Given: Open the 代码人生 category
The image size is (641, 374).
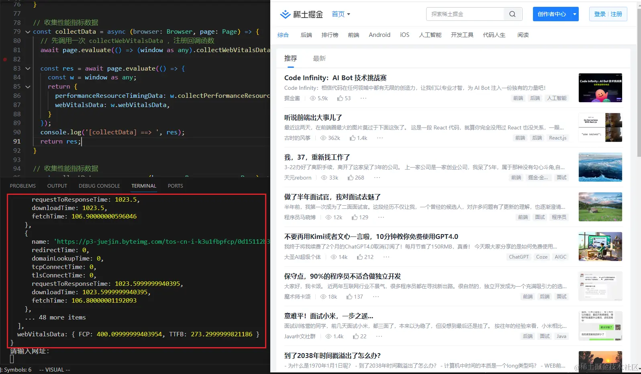Looking at the screenshot, I should pos(494,35).
